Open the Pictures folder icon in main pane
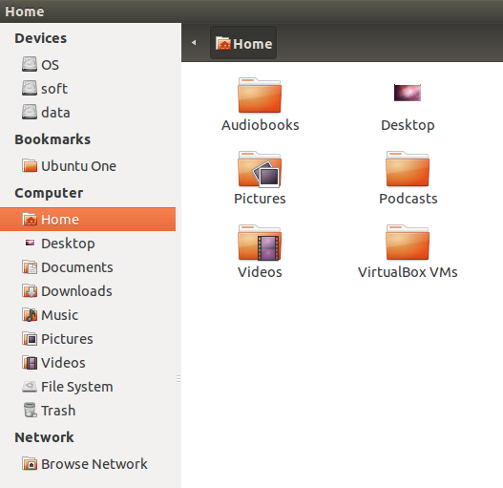 coord(260,169)
